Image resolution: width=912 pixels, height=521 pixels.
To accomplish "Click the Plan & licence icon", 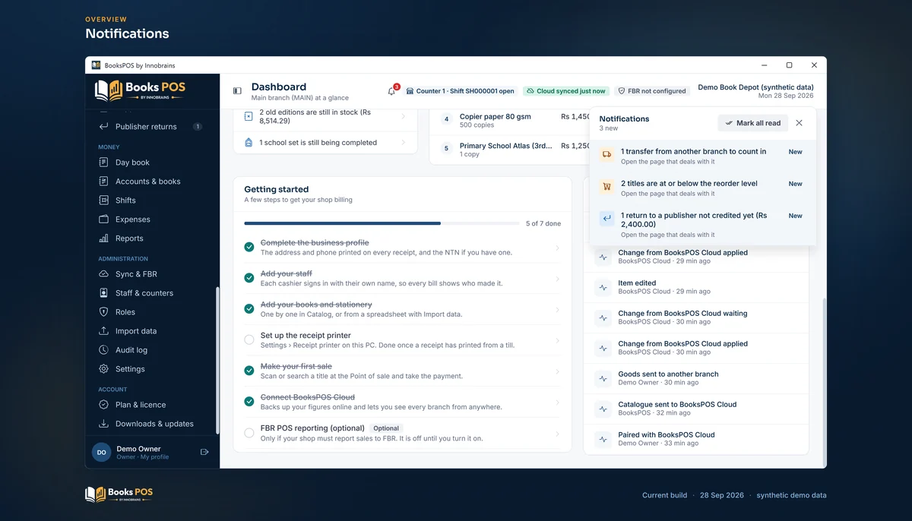I will point(103,405).
